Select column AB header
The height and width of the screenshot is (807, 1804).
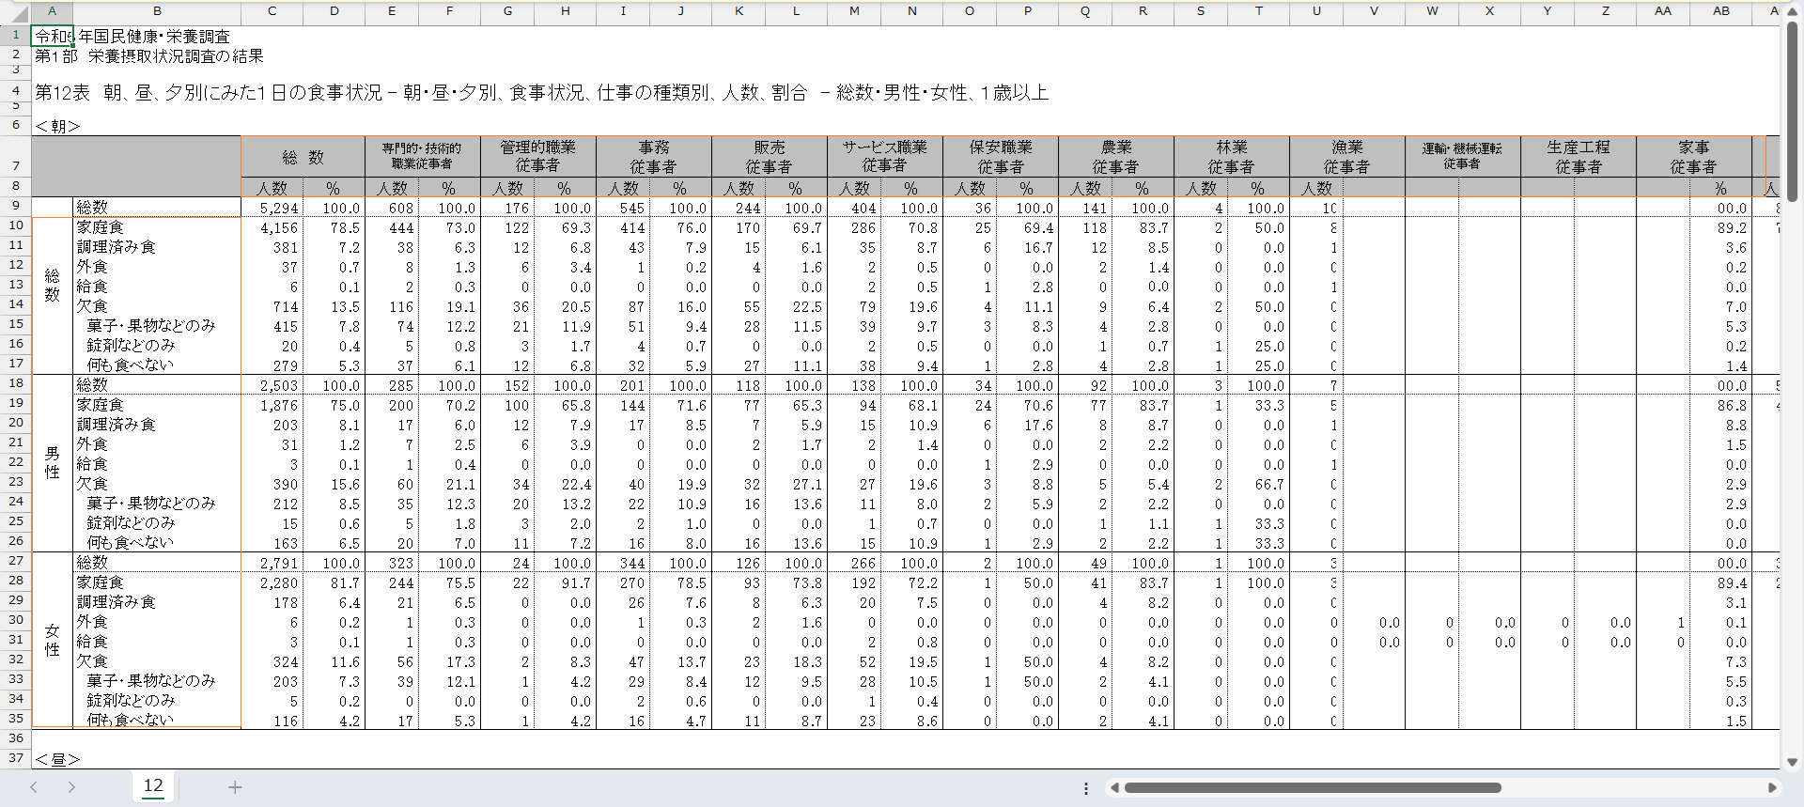(x=1720, y=11)
